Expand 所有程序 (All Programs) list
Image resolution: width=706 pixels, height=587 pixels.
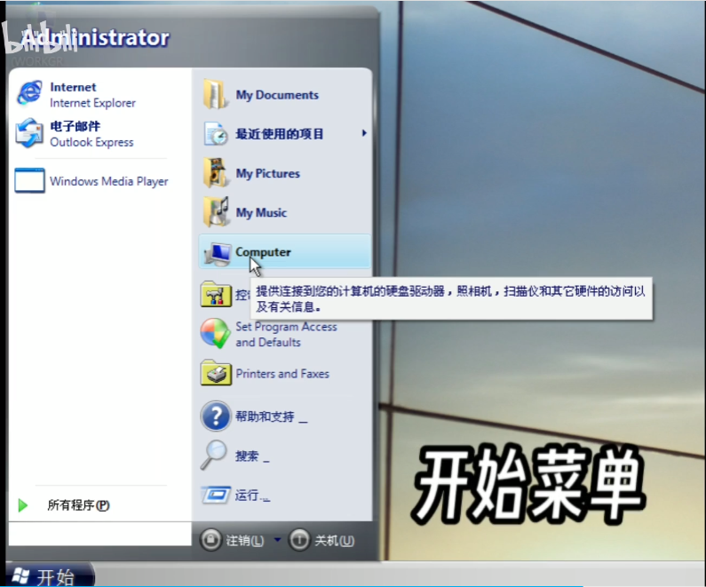tap(78, 505)
